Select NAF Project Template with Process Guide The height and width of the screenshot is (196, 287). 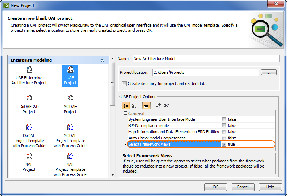70,165
